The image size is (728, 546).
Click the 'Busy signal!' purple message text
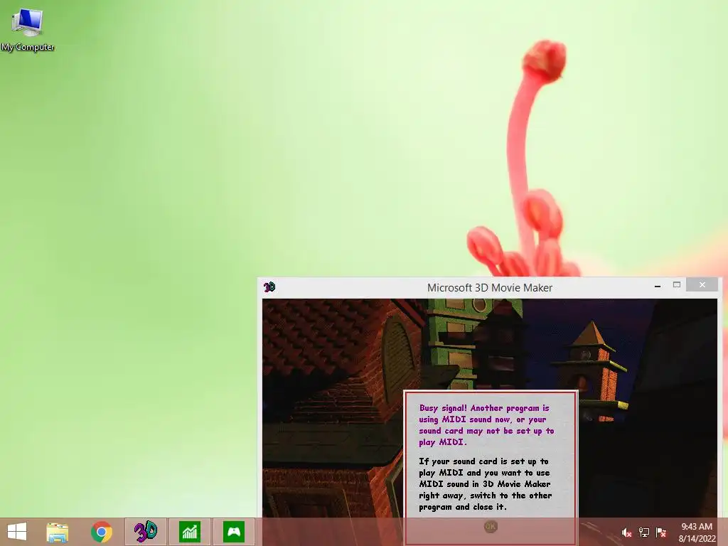click(486, 425)
